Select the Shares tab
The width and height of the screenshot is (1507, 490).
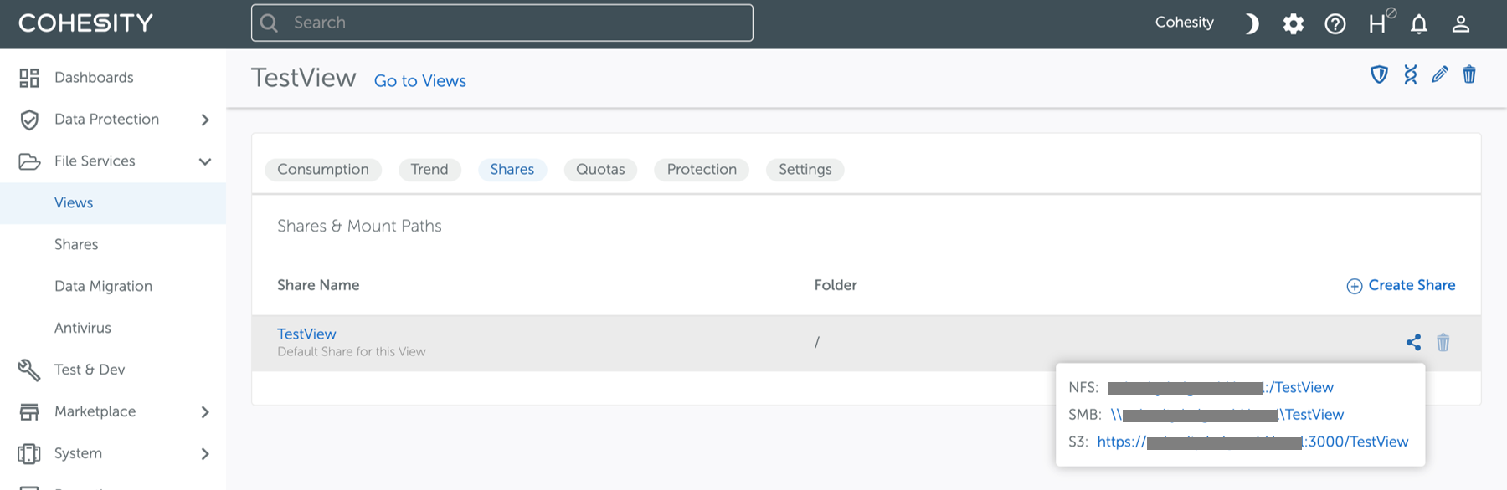tap(512, 170)
